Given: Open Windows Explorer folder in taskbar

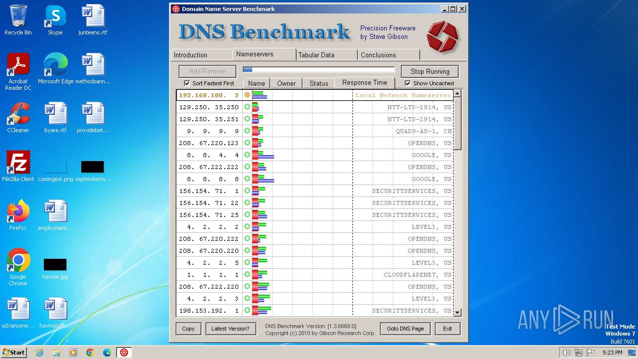Looking at the screenshot, I should tap(56, 353).
